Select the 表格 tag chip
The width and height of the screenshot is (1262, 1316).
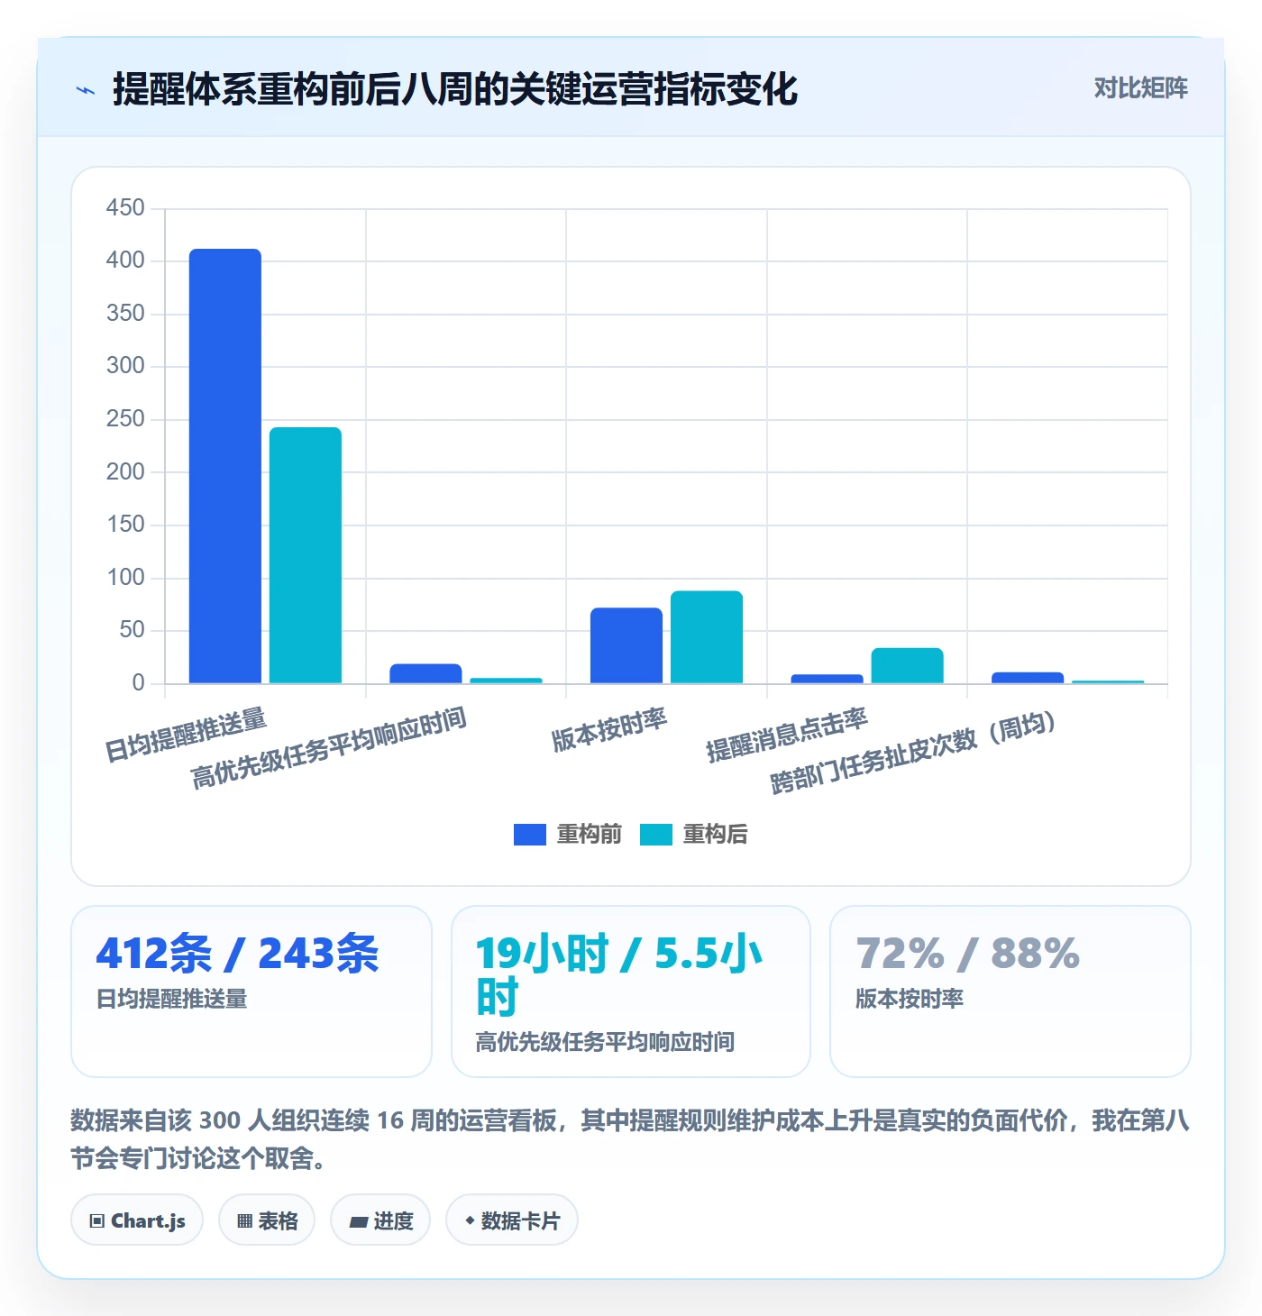pyautogui.click(x=267, y=1220)
